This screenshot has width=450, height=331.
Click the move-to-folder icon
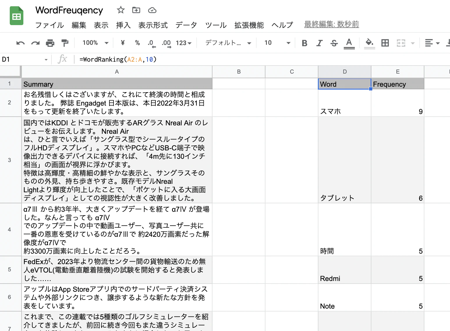coord(136,10)
